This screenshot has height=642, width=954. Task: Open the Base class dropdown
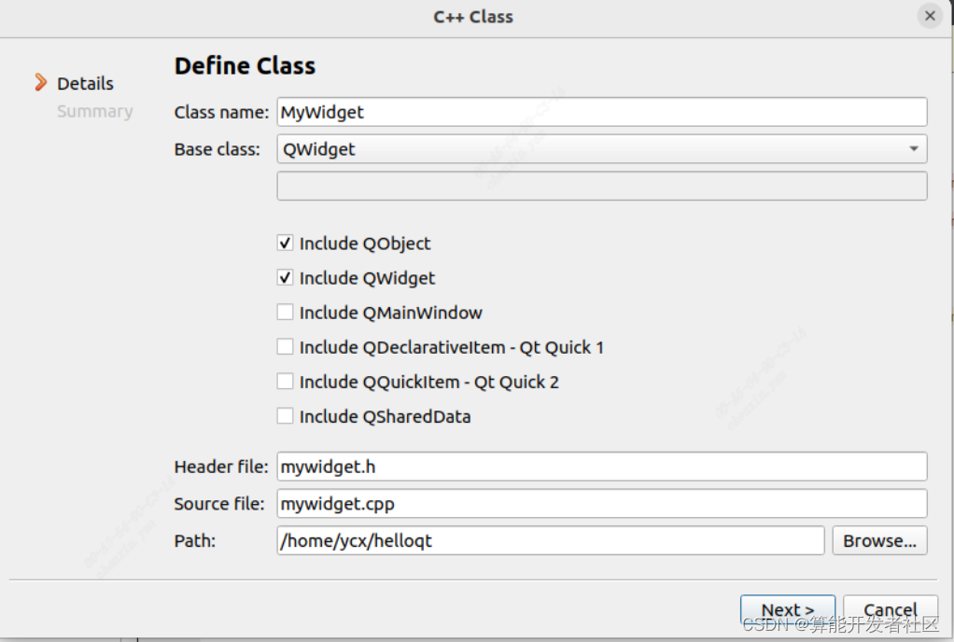click(x=601, y=149)
